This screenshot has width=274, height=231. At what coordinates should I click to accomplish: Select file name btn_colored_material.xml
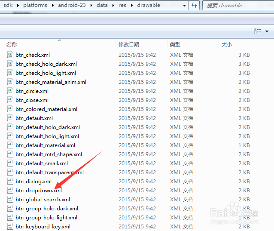point(46,109)
